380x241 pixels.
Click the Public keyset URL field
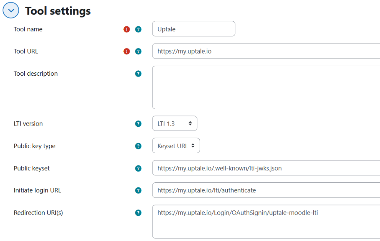(x=266, y=168)
